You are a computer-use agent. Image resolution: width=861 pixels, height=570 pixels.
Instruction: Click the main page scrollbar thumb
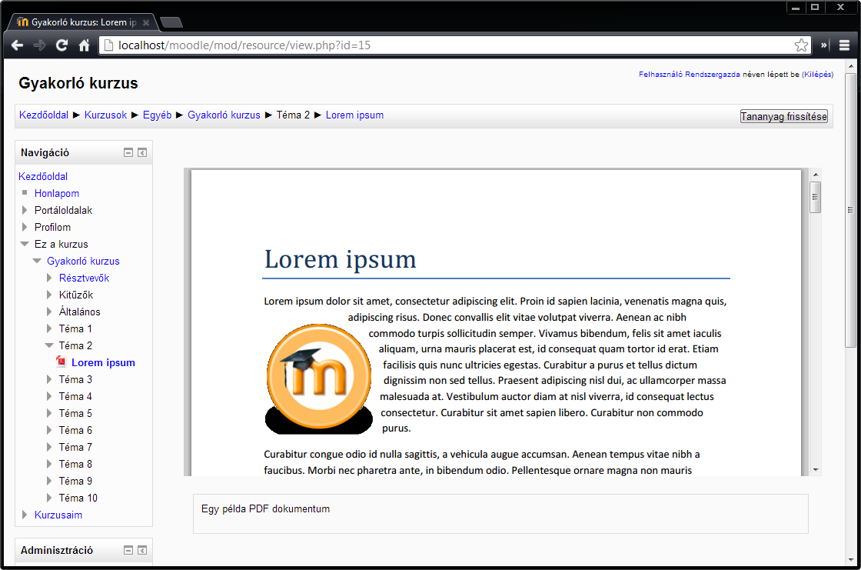(x=850, y=209)
